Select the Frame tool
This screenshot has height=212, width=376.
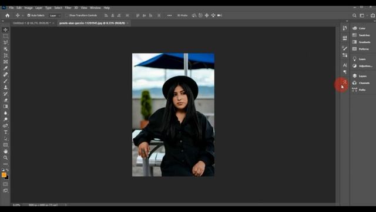(5, 62)
